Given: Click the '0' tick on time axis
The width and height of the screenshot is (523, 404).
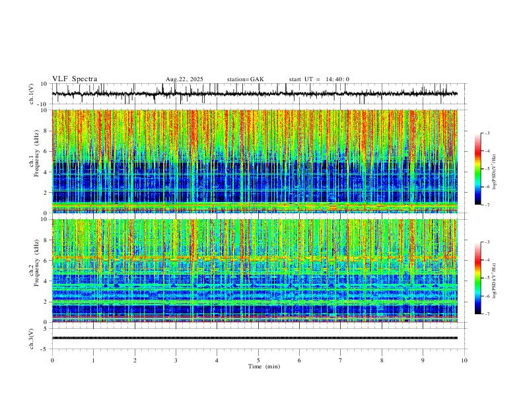Looking at the screenshot, I should click(52, 360).
